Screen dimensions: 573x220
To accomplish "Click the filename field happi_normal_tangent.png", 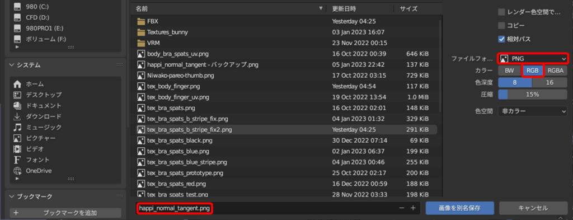I will (278, 208).
